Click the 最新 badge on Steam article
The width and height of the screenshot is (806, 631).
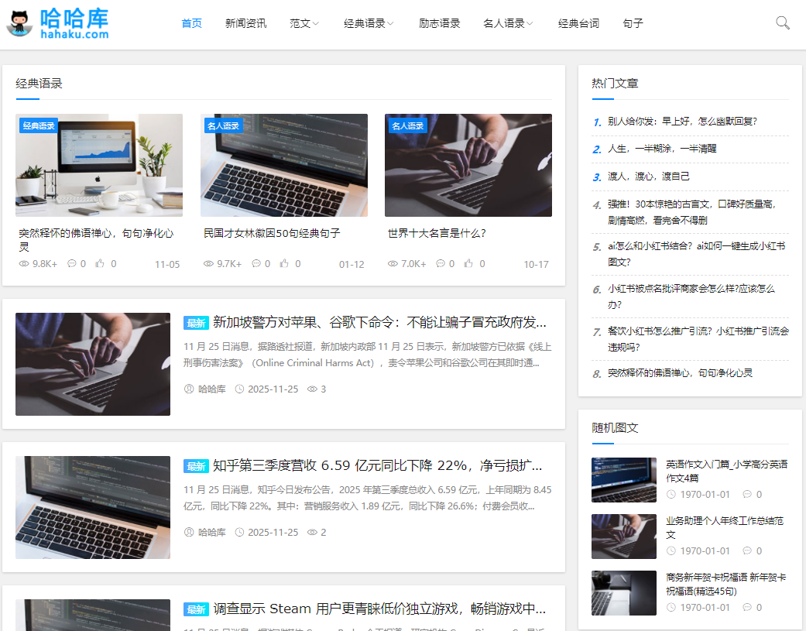coord(196,609)
